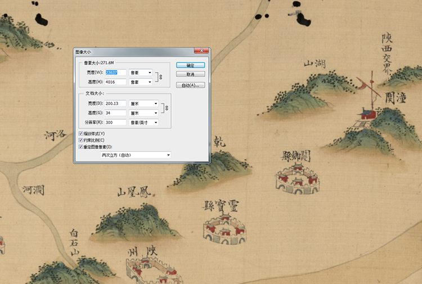Click the 取消 (Cancel) button
The image size is (422, 284).
191,74
